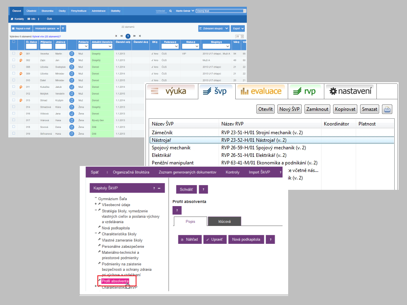Image resolution: width=407 pixels, height=305 pixels.
Task: Click help question mark next to Schváliť
Action: point(203,189)
